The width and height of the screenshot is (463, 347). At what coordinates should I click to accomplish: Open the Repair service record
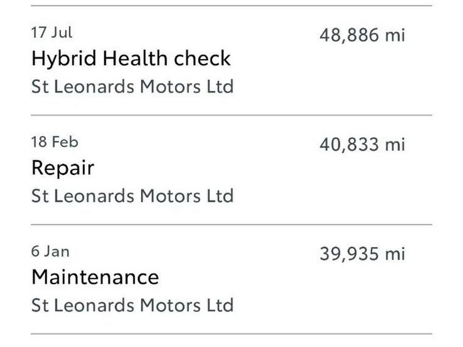[232, 170]
